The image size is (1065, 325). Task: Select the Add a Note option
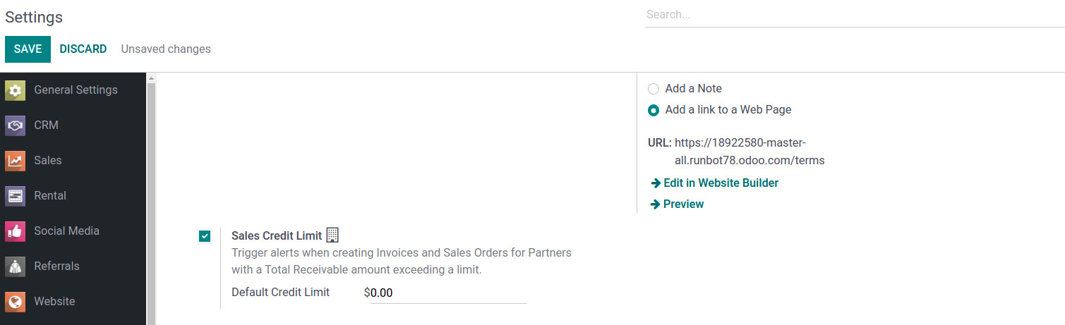click(654, 89)
